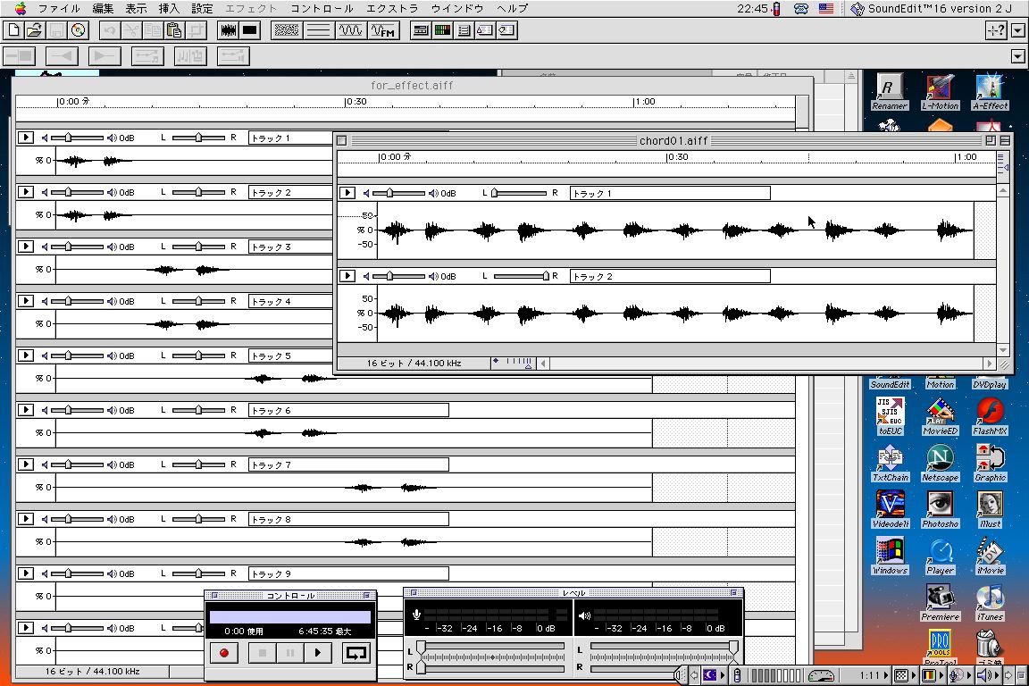1029x686 pixels.
Task: Open the Renamer desktop icon
Action: pos(890,91)
